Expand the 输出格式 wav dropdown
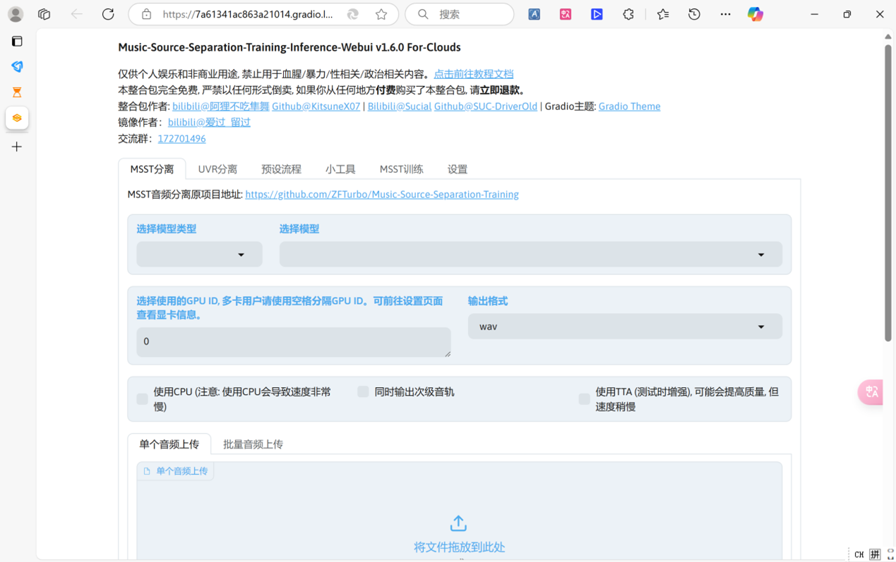The width and height of the screenshot is (896, 562). point(624,326)
